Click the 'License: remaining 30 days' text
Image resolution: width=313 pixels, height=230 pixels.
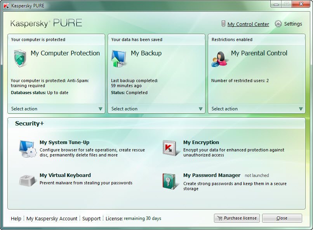pos(133,218)
